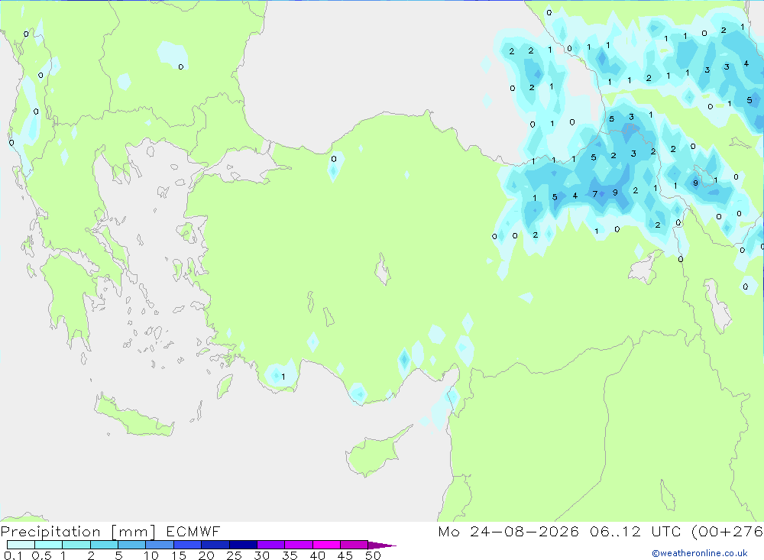Select the 35–40 mm violet legend swatch
Screen dimensions: 764x560
pos(298,545)
